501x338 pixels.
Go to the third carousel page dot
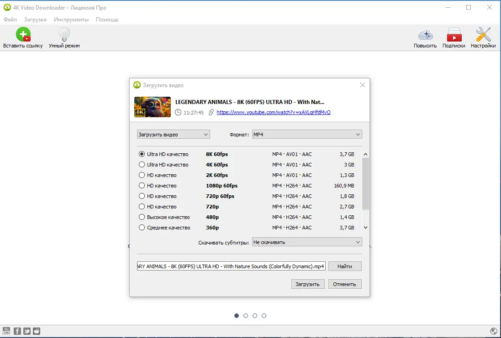click(x=255, y=316)
